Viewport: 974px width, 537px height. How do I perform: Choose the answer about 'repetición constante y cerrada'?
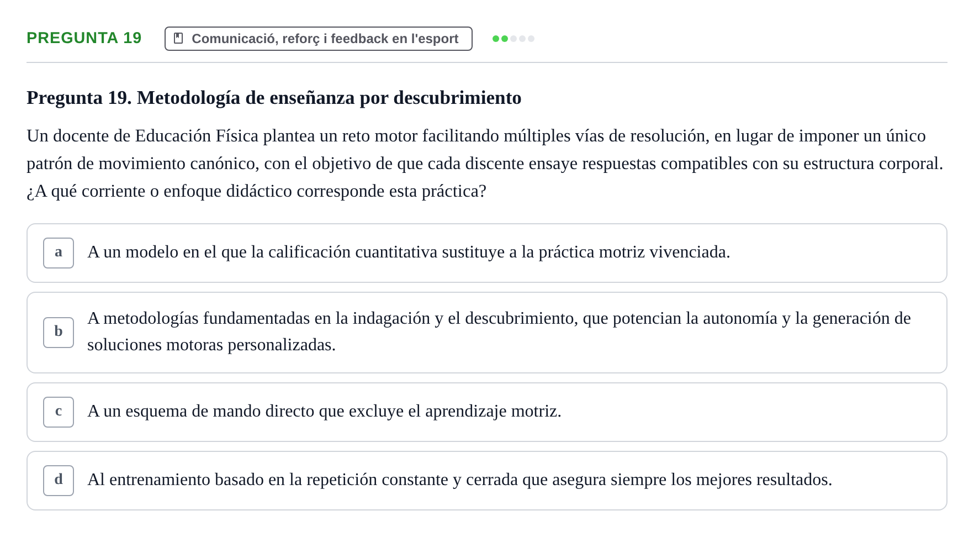coord(487,481)
